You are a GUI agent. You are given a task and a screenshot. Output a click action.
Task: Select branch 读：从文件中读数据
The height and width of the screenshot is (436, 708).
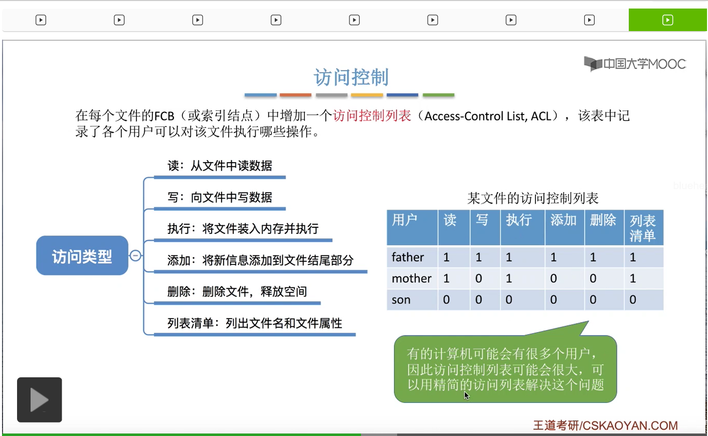coord(220,166)
